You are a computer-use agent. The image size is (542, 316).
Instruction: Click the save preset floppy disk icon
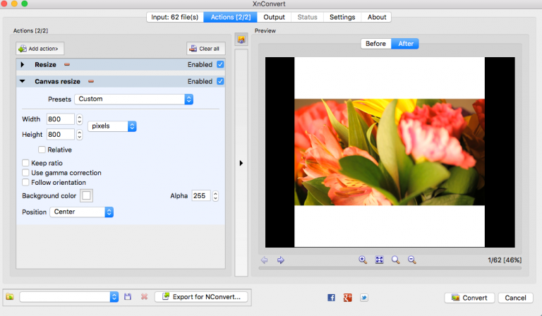pyautogui.click(x=128, y=297)
